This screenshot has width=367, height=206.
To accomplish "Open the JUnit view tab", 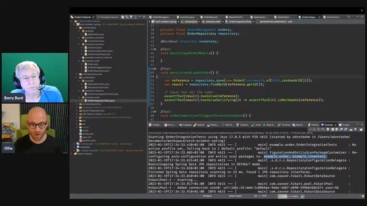I will coord(256,125).
